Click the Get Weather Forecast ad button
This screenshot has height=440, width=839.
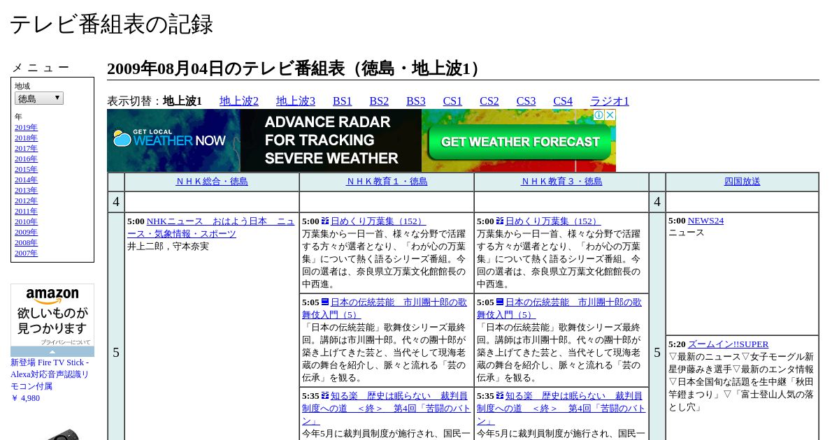point(520,142)
